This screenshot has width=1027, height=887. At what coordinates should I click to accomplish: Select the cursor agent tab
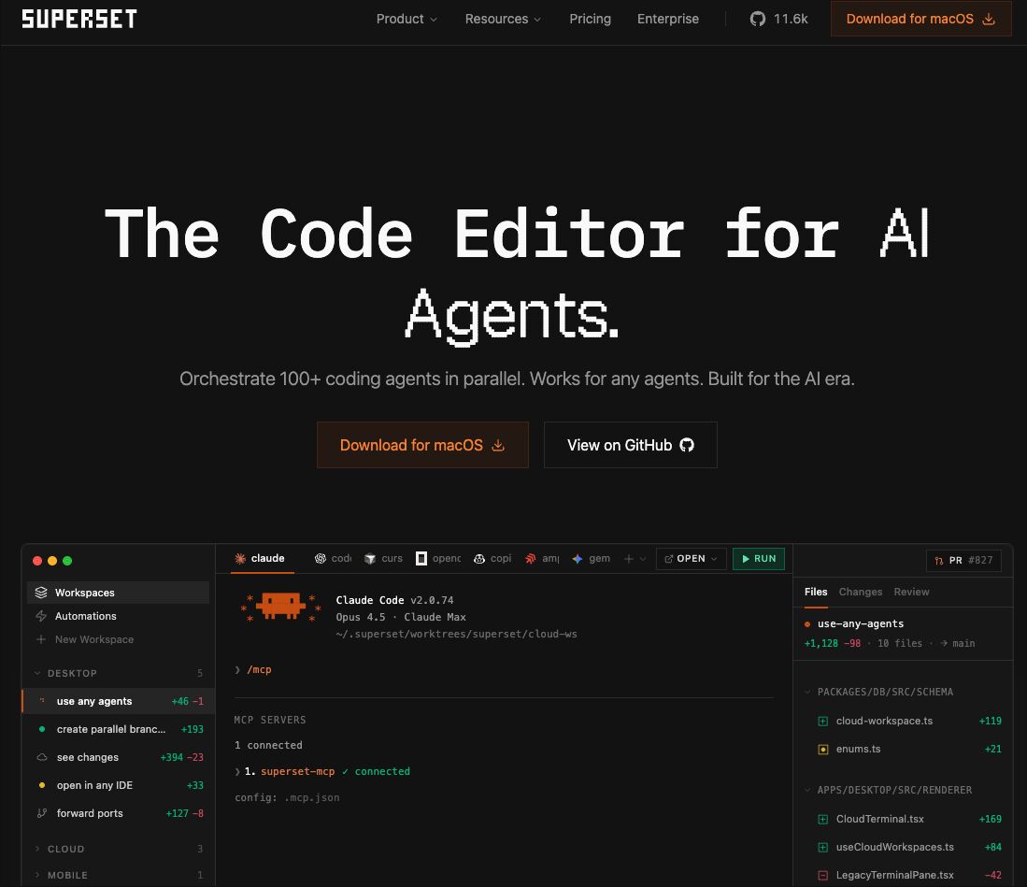(x=383, y=558)
